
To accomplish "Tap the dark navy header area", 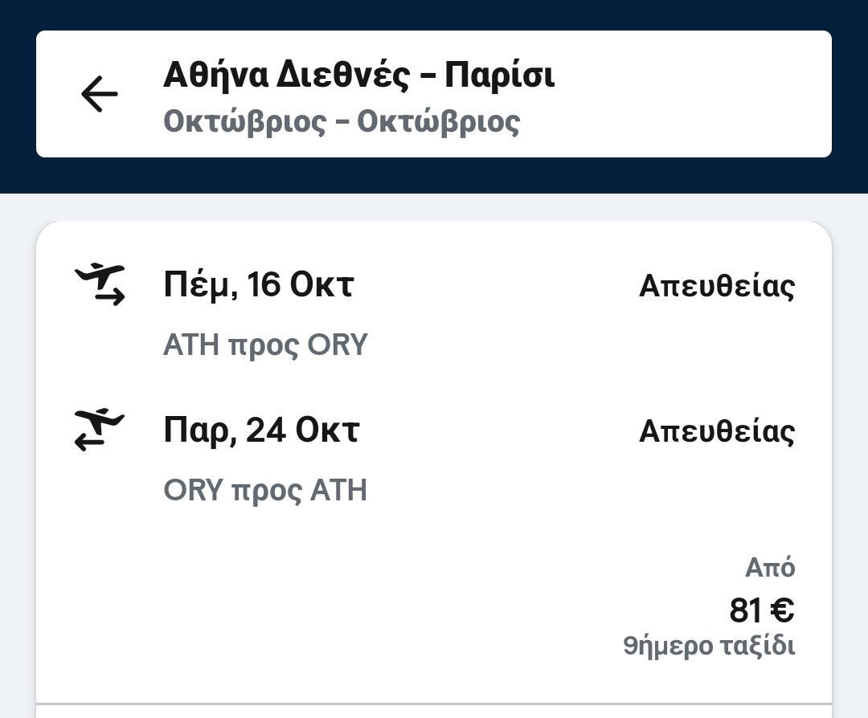I will point(434,14).
